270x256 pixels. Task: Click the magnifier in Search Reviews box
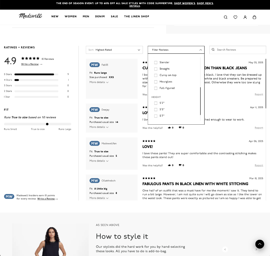tap(213, 50)
